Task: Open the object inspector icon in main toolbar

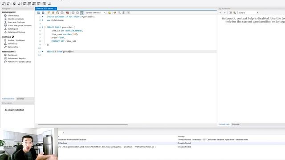Action: pyautogui.click(x=14, y=4)
